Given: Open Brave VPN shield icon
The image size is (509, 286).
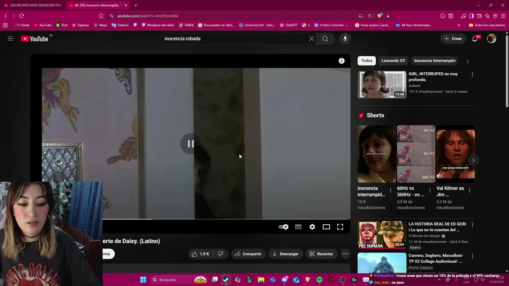Looking at the screenshot, I should click(x=495, y=16).
